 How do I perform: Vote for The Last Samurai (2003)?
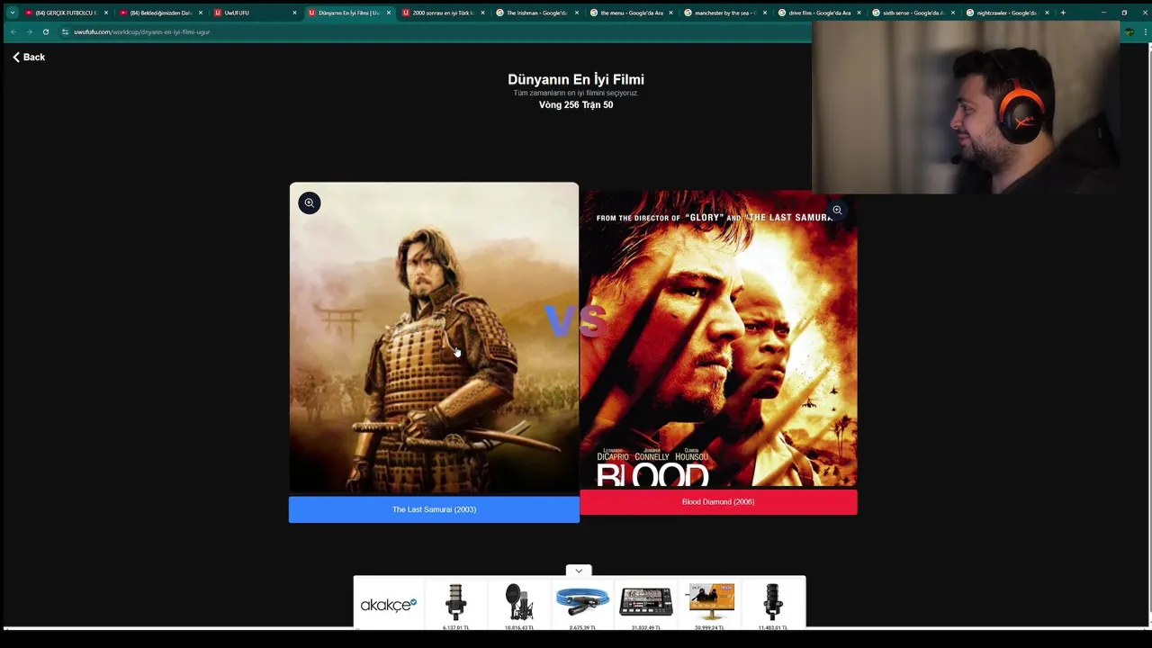[434, 509]
